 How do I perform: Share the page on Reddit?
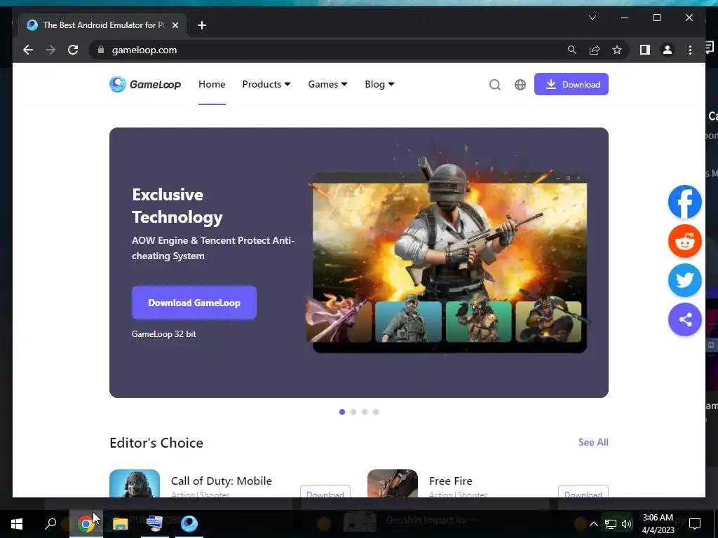(684, 241)
